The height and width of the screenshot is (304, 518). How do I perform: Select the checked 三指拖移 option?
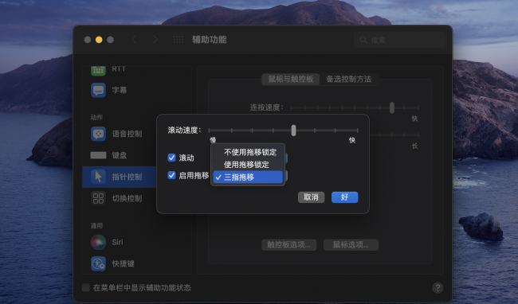coord(248,177)
